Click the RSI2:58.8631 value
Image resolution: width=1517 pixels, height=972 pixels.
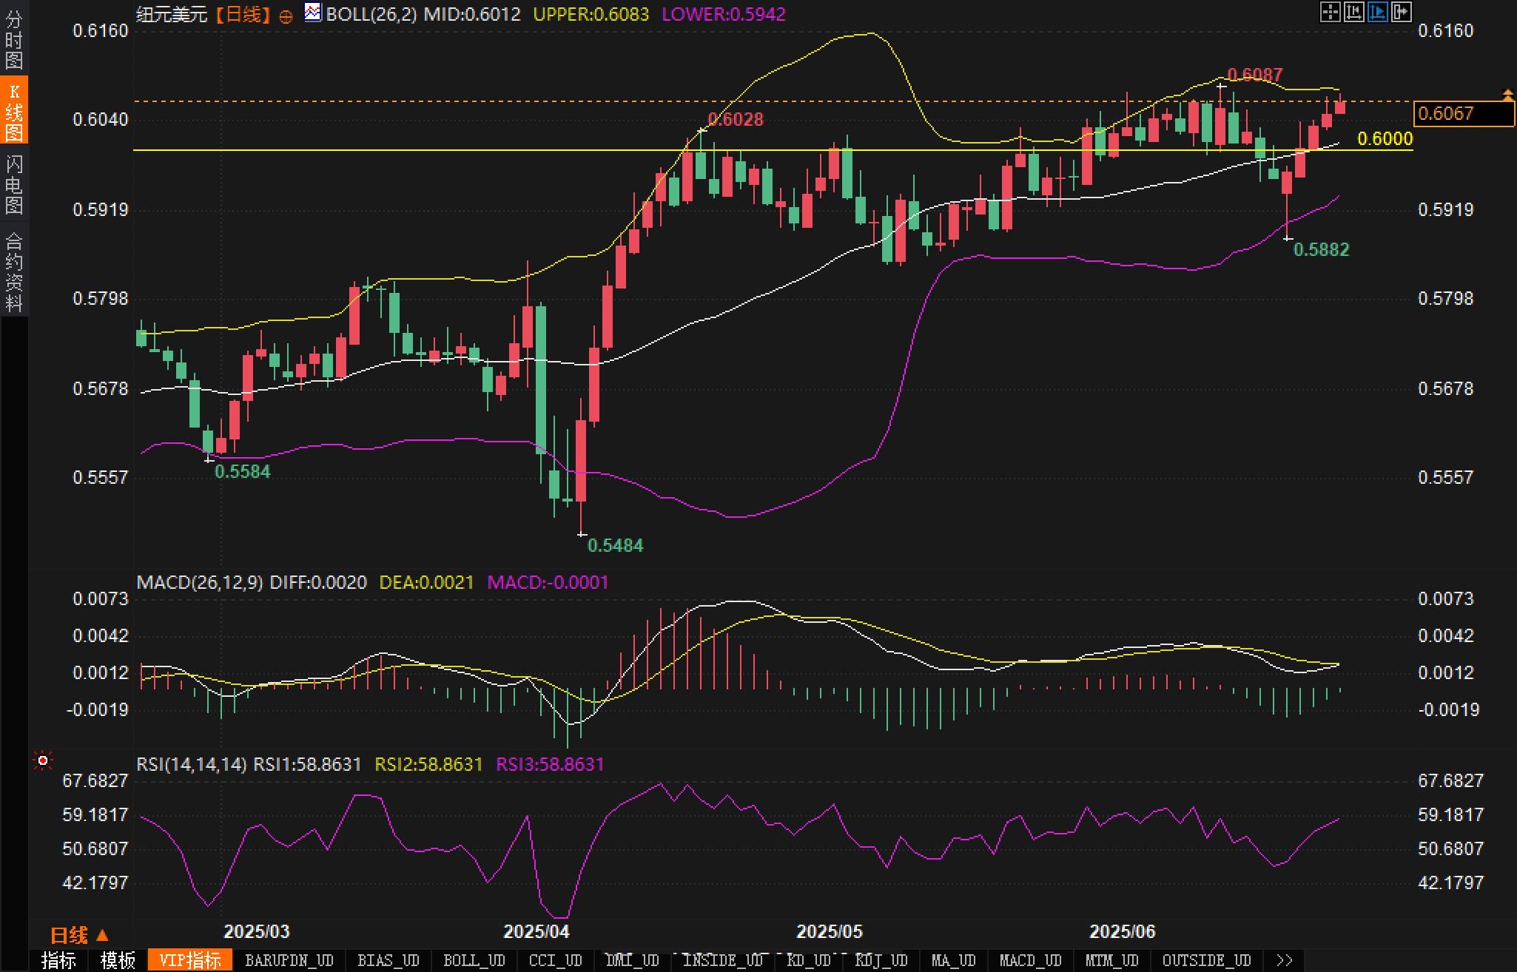coord(428,764)
